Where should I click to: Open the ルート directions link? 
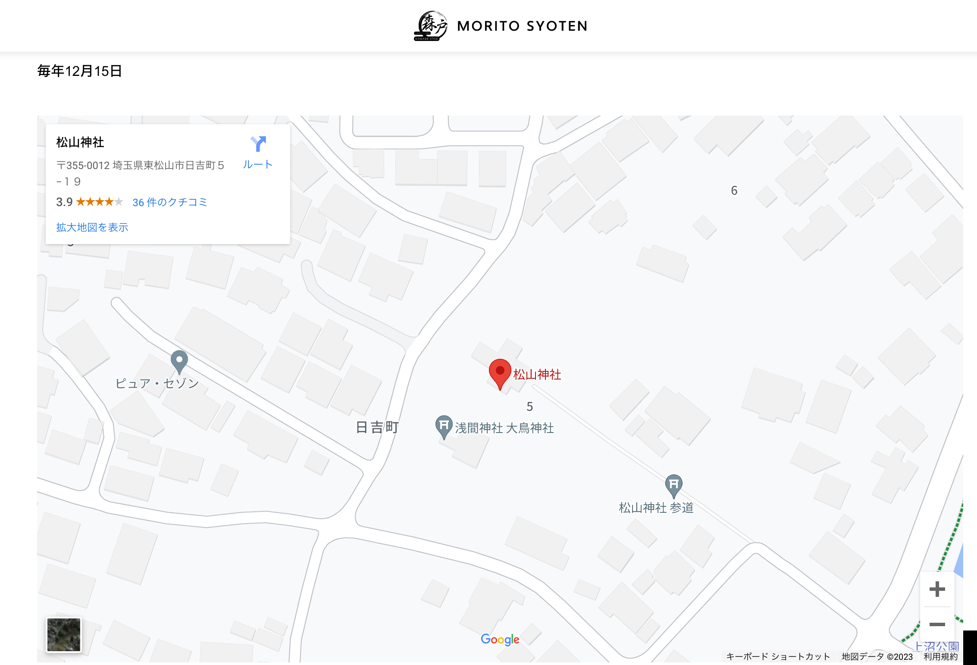point(258,164)
